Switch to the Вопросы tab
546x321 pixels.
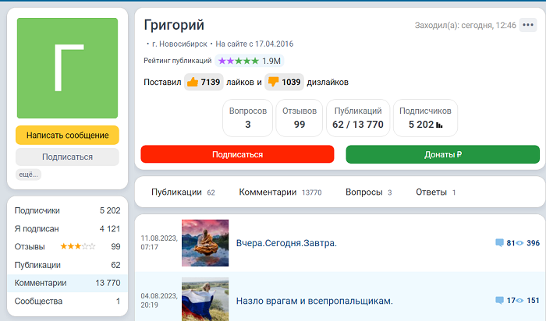(368, 192)
